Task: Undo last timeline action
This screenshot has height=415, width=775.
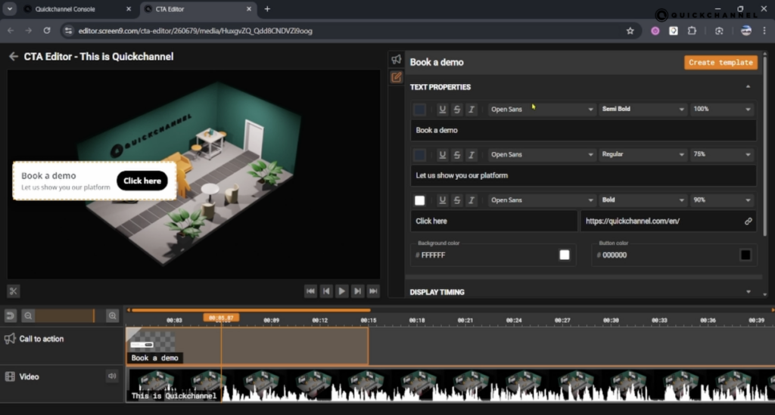Action: pyautogui.click(x=10, y=316)
